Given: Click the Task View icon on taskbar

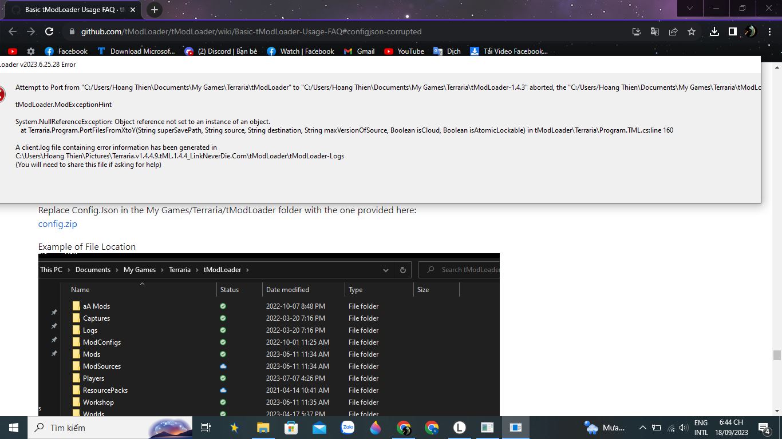Looking at the screenshot, I should coord(206,427).
